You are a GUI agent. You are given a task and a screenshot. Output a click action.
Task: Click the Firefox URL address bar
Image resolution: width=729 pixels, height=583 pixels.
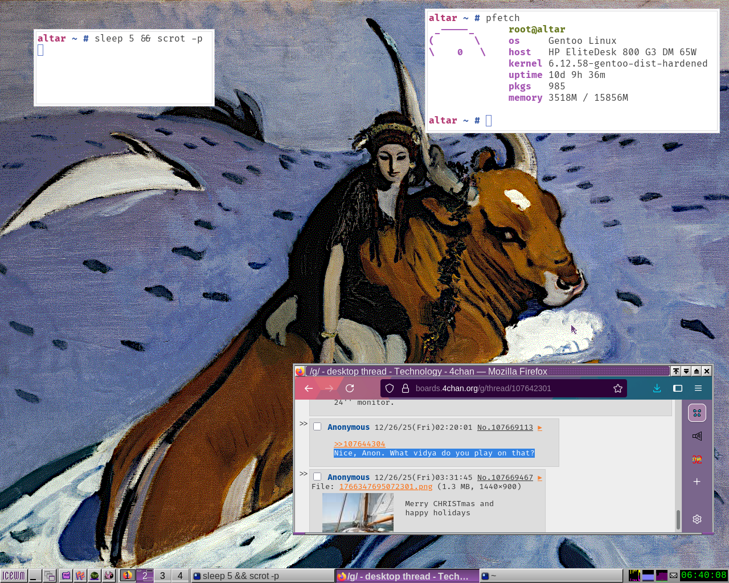coord(503,388)
